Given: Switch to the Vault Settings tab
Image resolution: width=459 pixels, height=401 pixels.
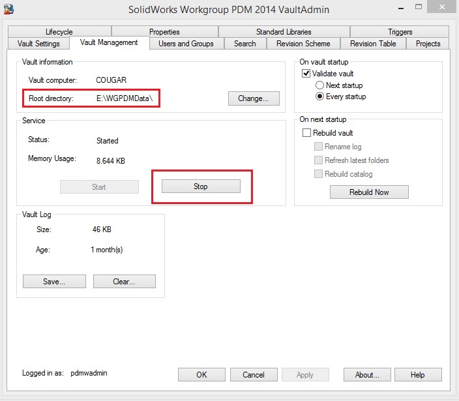Looking at the screenshot, I should click(x=38, y=44).
